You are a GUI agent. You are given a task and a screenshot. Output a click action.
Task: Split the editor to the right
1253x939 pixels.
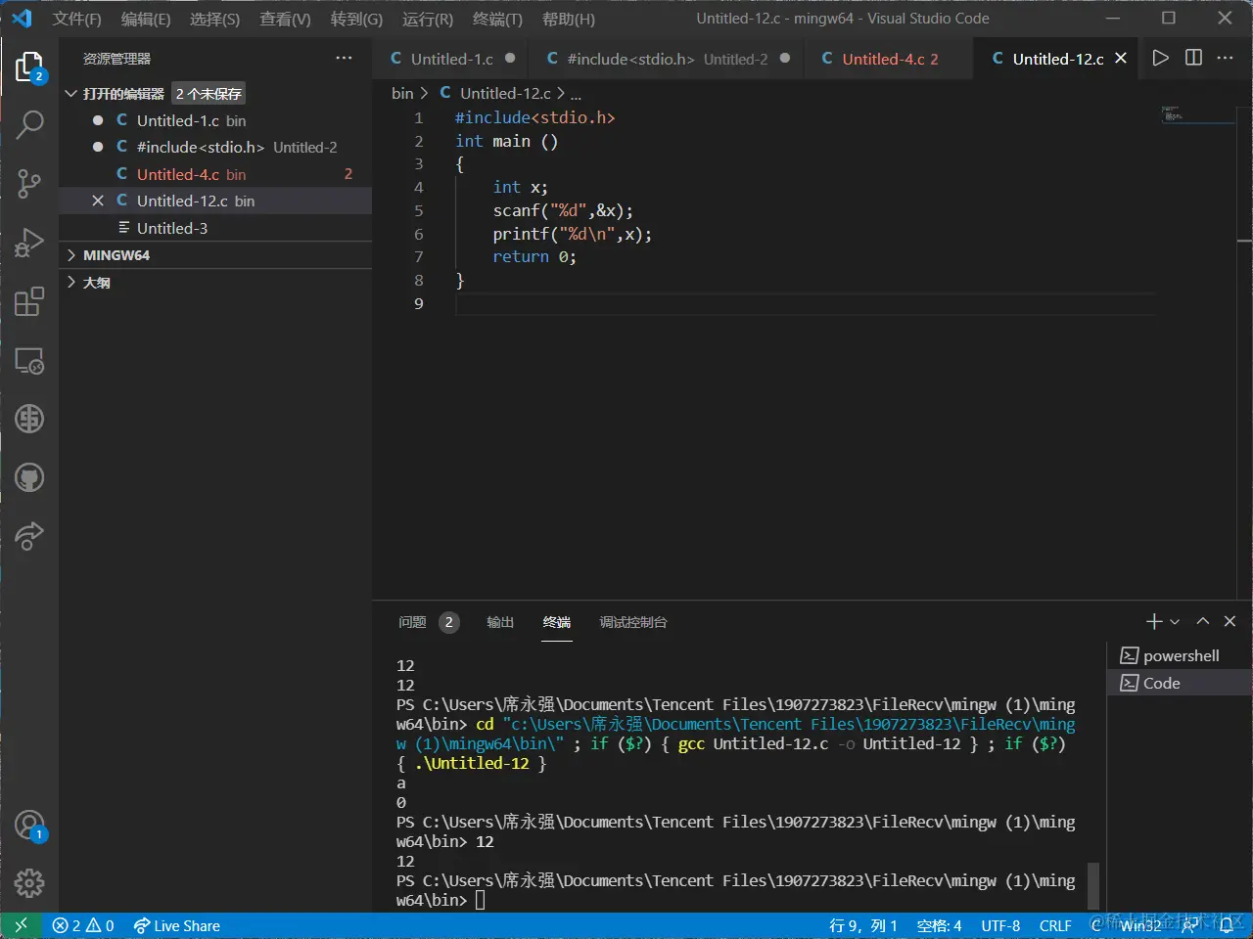pyautogui.click(x=1193, y=59)
